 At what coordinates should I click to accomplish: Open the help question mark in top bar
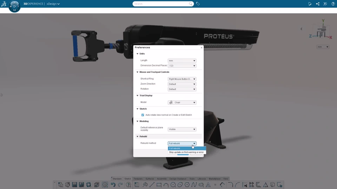tap(333, 4)
